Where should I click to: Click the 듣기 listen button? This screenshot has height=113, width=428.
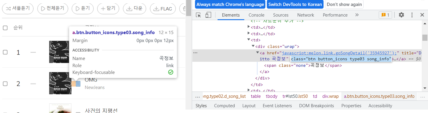[x=83, y=8]
